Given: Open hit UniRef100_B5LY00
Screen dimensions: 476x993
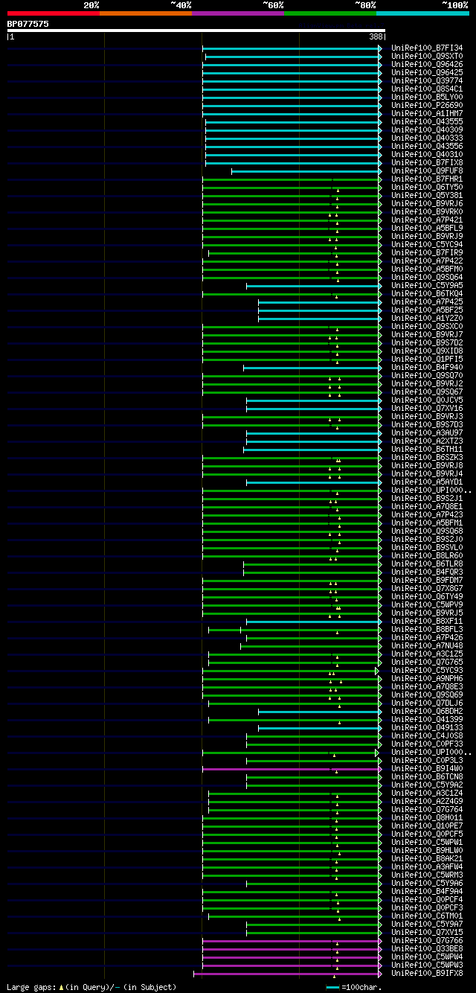Looking at the screenshot, I should tap(427, 98).
